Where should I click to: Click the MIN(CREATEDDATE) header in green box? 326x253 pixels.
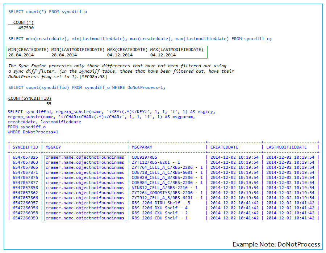tap(28, 50)
